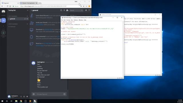The image size is (183, 103).
Task: Click the Download desktop monitor icon
Action: click(31, 30)
